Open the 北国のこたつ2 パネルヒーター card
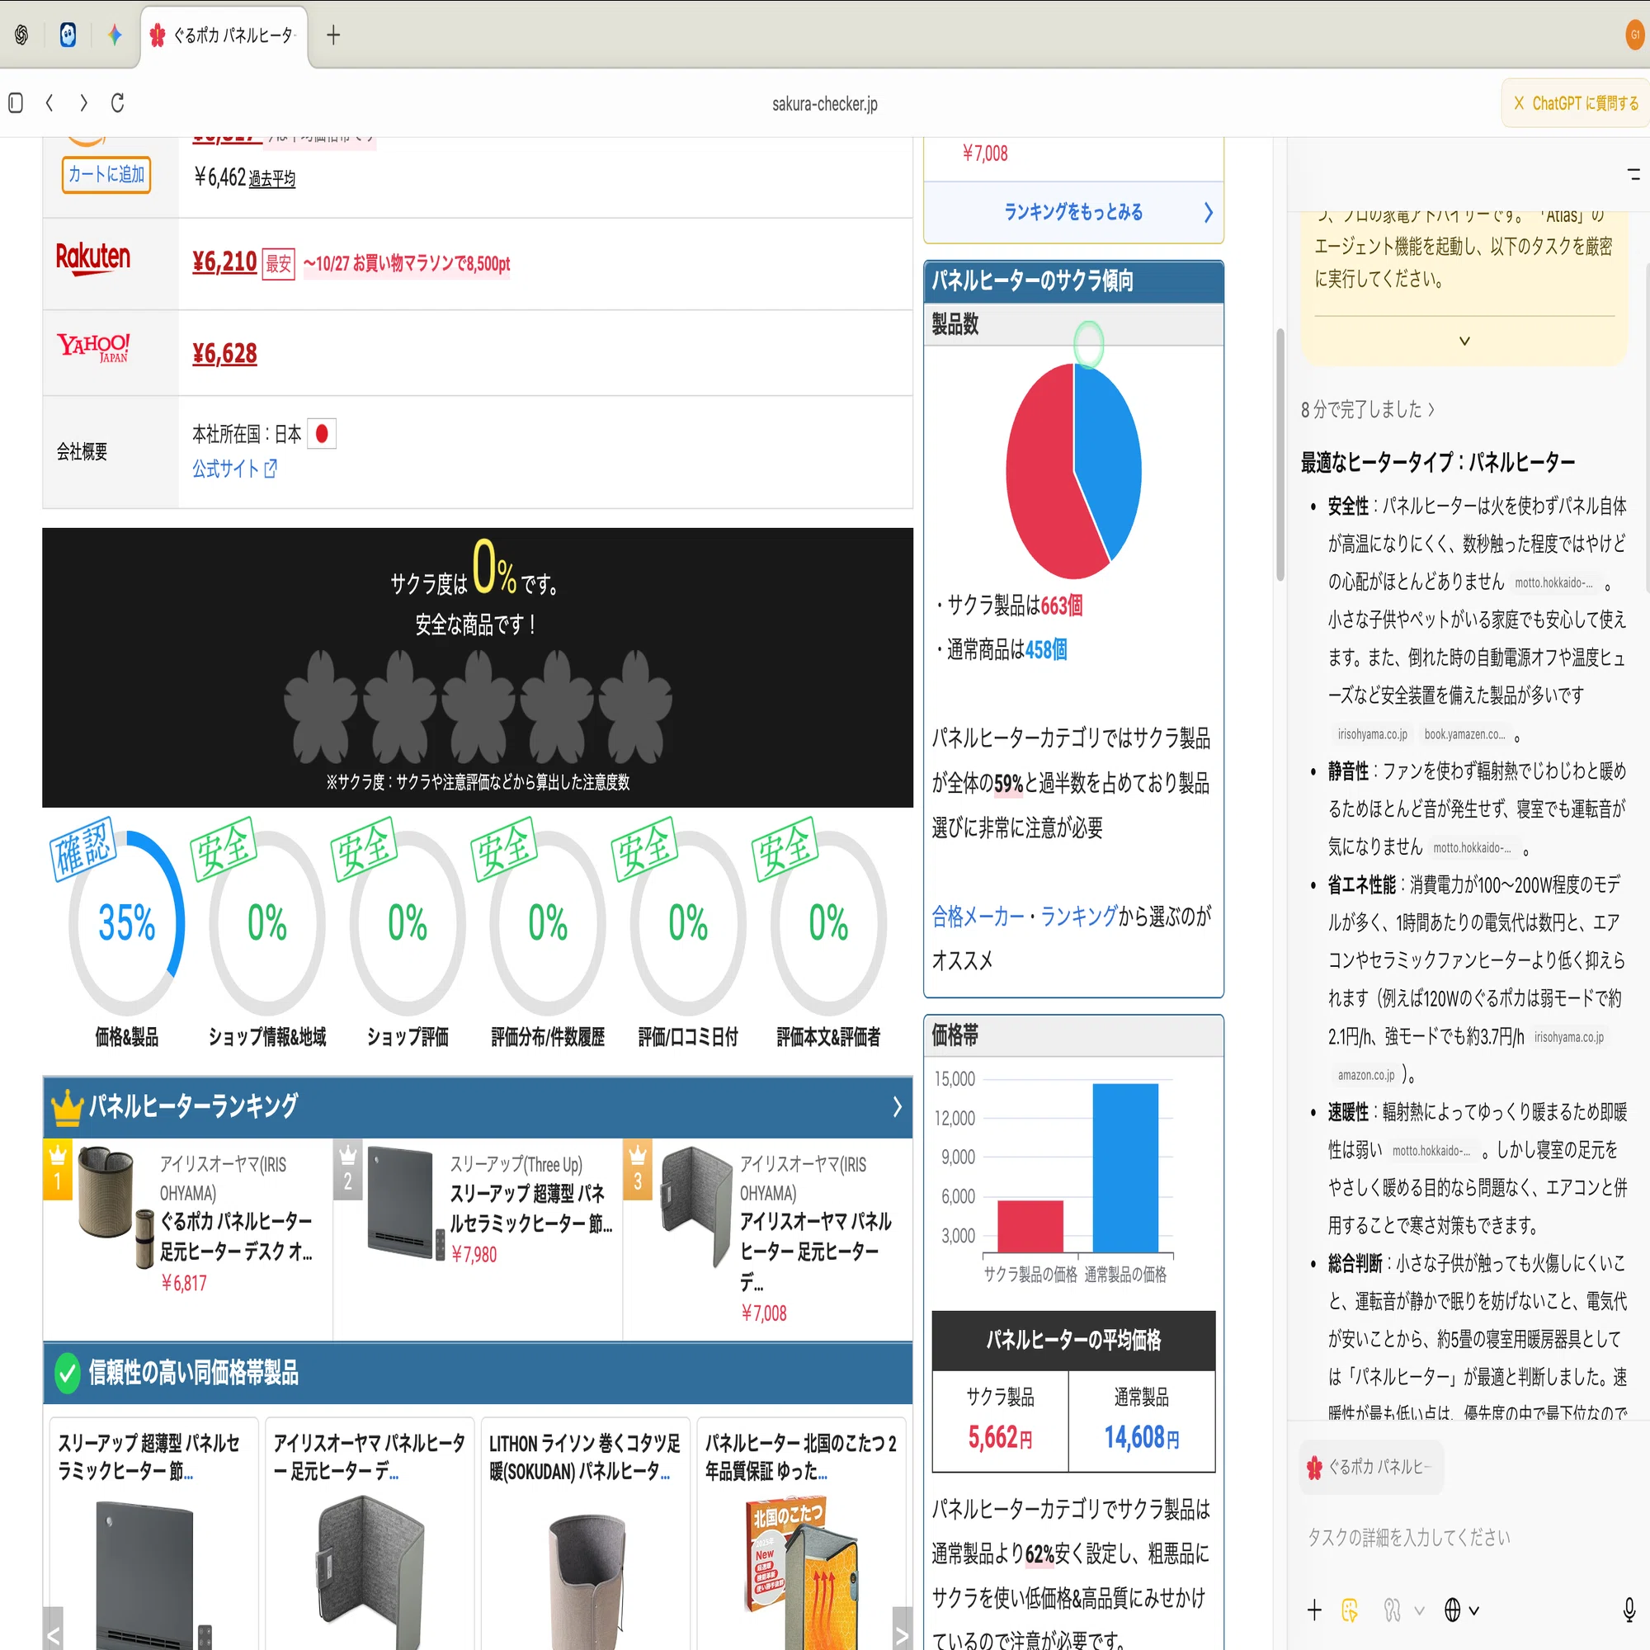 (x=801, y=1533)
